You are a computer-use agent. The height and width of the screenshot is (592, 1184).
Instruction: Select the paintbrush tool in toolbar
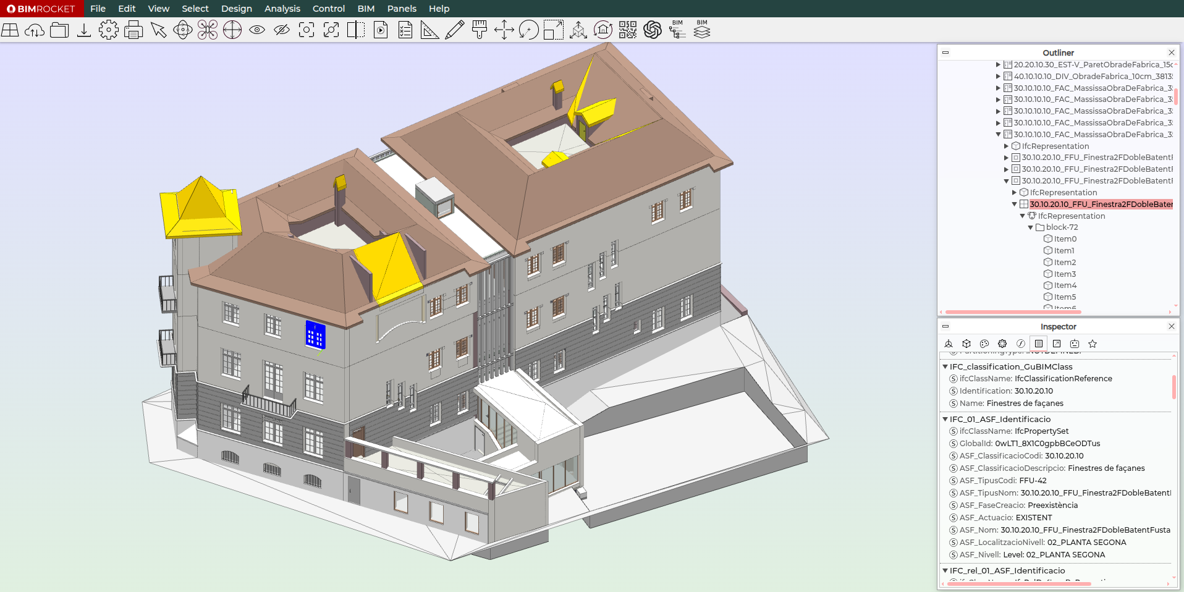coord(480,30)
